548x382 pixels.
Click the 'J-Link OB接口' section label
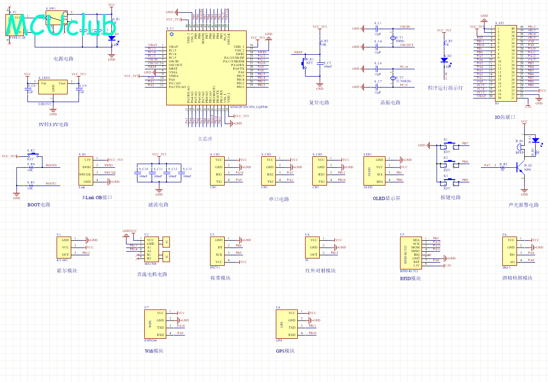click(x=97, y=197)
